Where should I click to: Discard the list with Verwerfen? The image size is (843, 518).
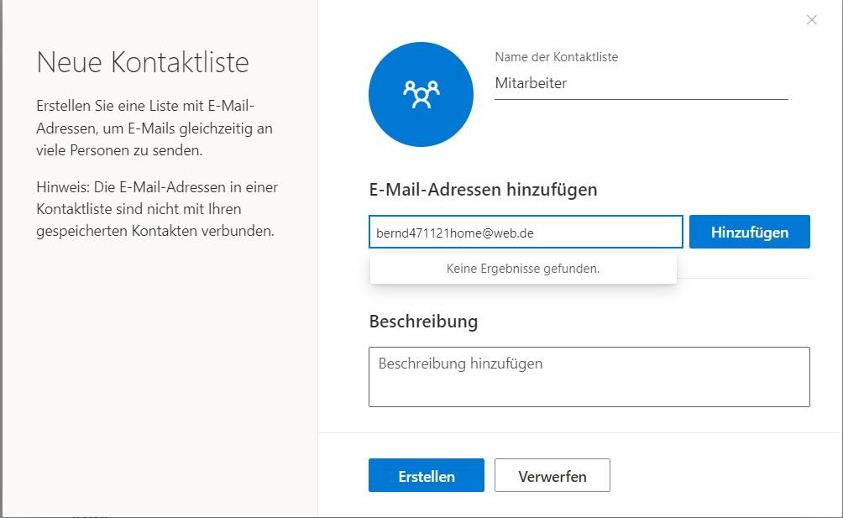(552, 476)
